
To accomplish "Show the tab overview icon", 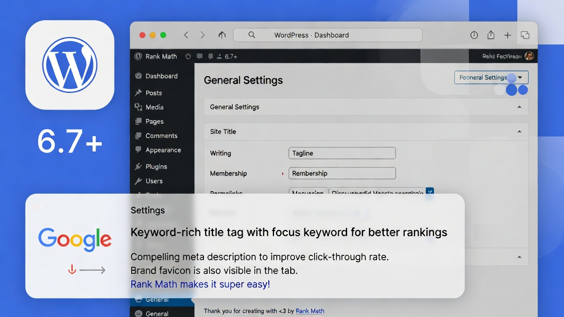I will point(525,35).
